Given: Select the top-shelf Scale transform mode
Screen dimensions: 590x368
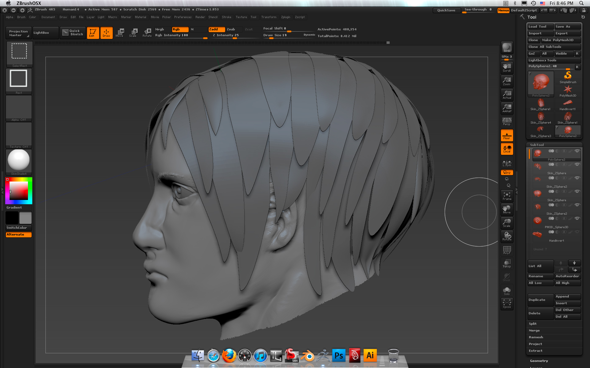Looking at the screenshot, I should coord(133,33).
